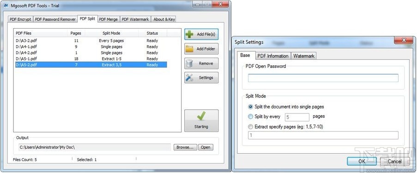Open PDF Information tab in Split Settings
Image resolution: width=417 pixels, height=173 pixels.
point(273,56)
